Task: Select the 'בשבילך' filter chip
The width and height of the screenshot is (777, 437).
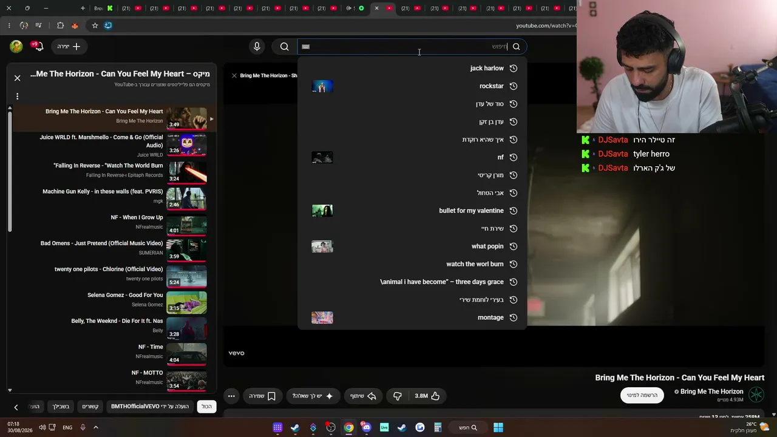Action: point(61,406)
